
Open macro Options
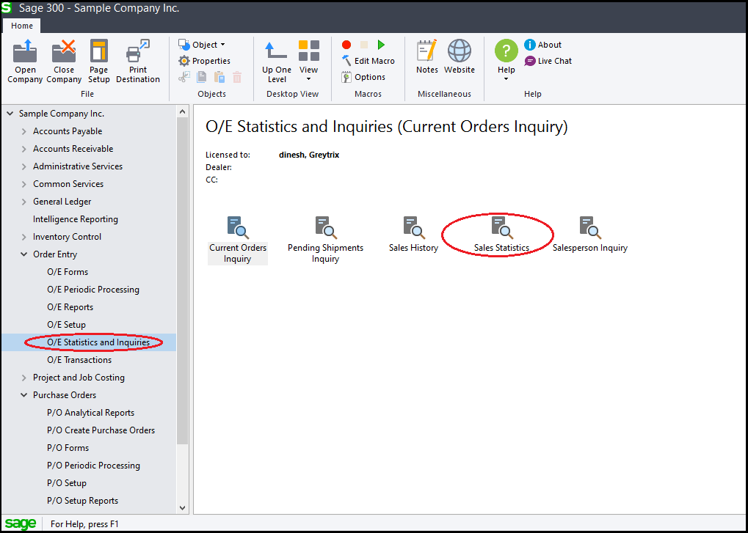point(363,77)
